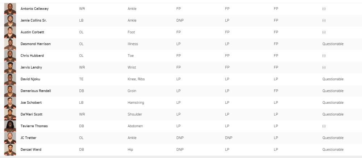The image size is (362, 158).
Task: Click Antonio Callaway's headshot photo
Action: (x=10, y=9)
